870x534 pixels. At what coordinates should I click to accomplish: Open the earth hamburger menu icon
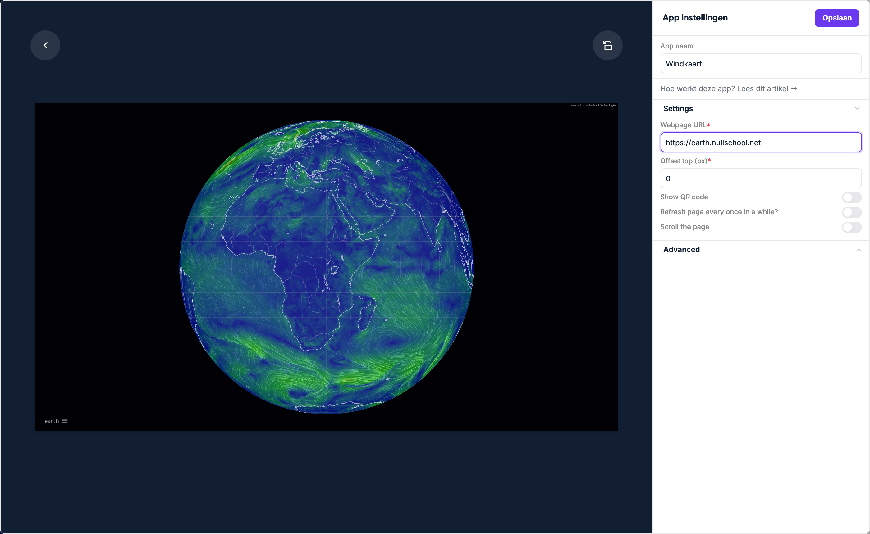pyautogui.click(x=65, y=421)
